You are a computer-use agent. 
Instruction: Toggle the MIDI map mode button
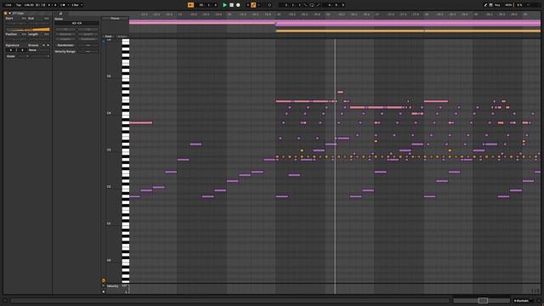pyautogui.click(x=508, y=5)
